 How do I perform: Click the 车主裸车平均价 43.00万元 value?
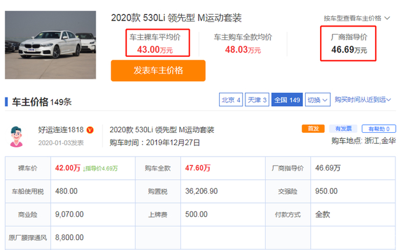click(155, 49)
